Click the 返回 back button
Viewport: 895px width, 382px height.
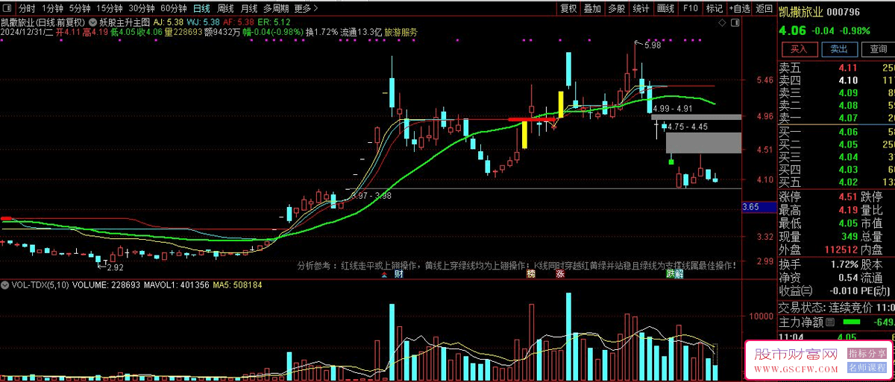point(764,9)
